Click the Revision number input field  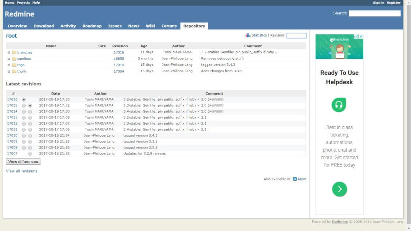[296, 36]
